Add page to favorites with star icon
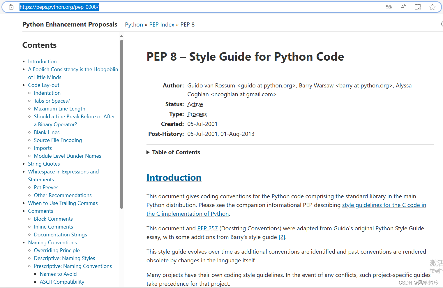This screenshot has height=288, width=443. pyautogui.click(x=433, y=7)
